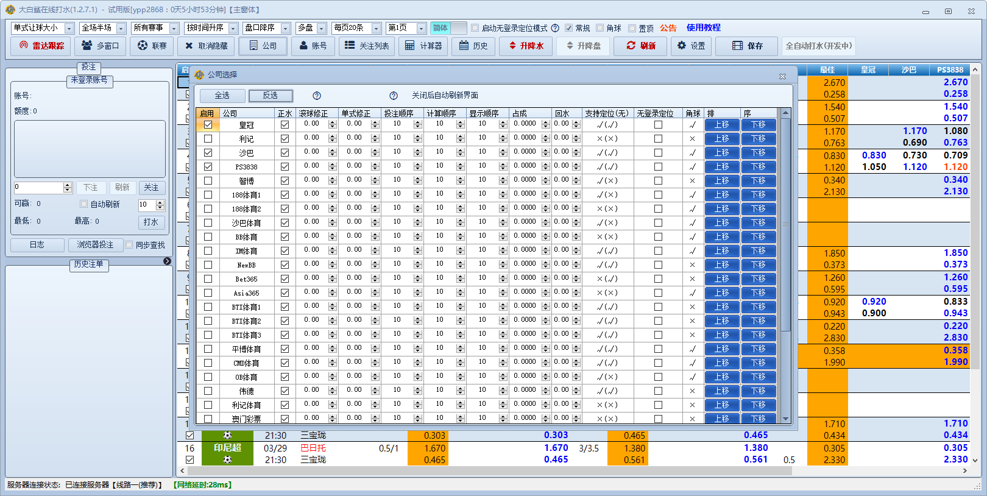
Task: Click the 公告 announcement link
Action: [x=668, y=28]
